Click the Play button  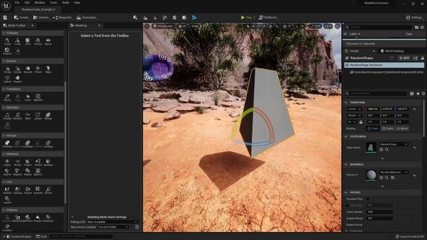(246, 17)
